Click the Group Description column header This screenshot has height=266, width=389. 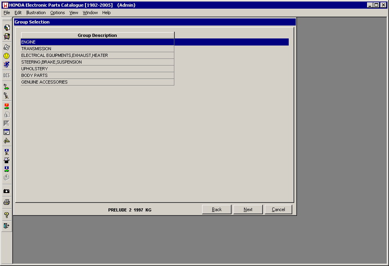point(97,35)
